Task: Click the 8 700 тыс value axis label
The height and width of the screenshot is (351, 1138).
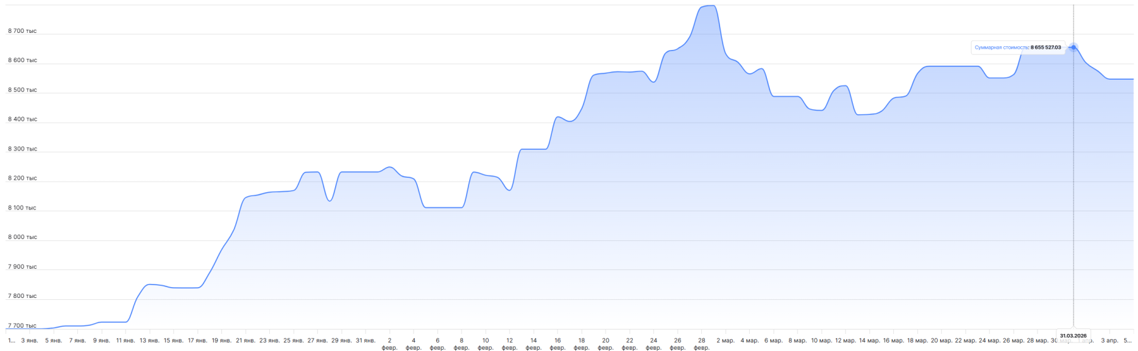Action: click(22, 31)
